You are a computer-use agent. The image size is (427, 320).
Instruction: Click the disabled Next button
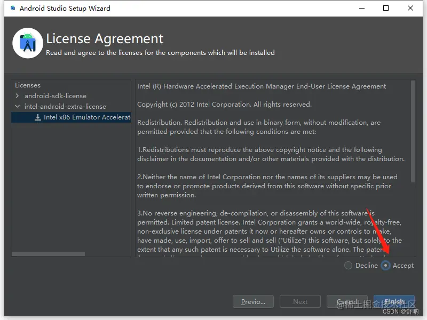point(300,301)
